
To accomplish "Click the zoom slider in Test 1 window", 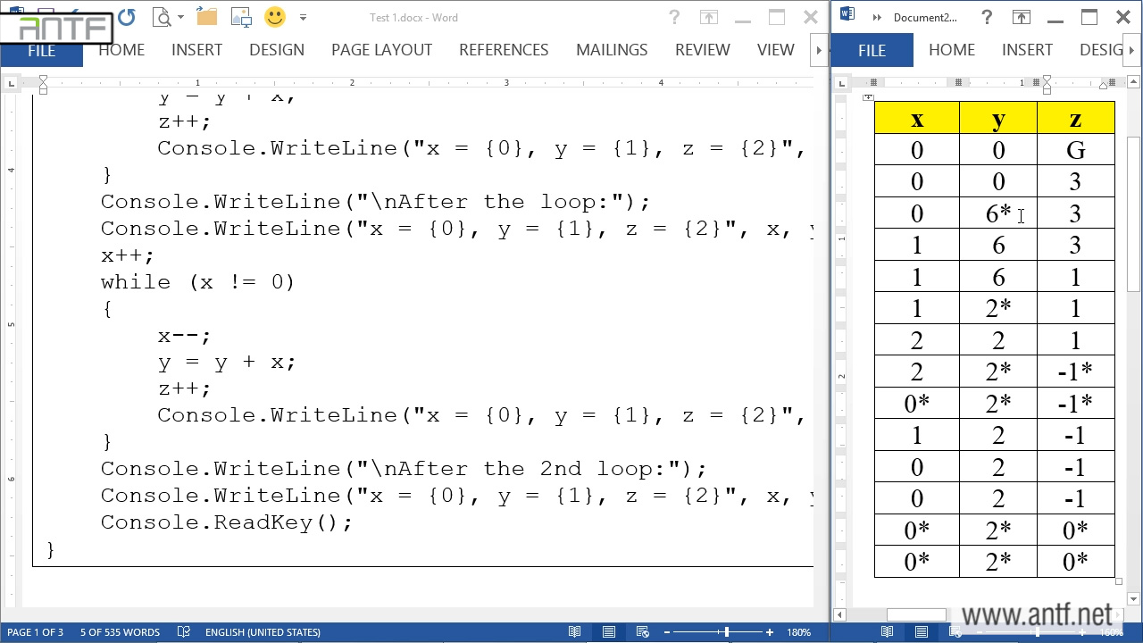I will point(726,632).
